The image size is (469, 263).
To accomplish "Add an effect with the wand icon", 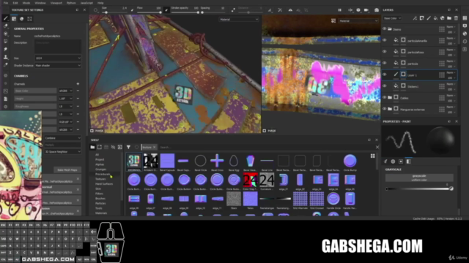I will pos(415,18).
